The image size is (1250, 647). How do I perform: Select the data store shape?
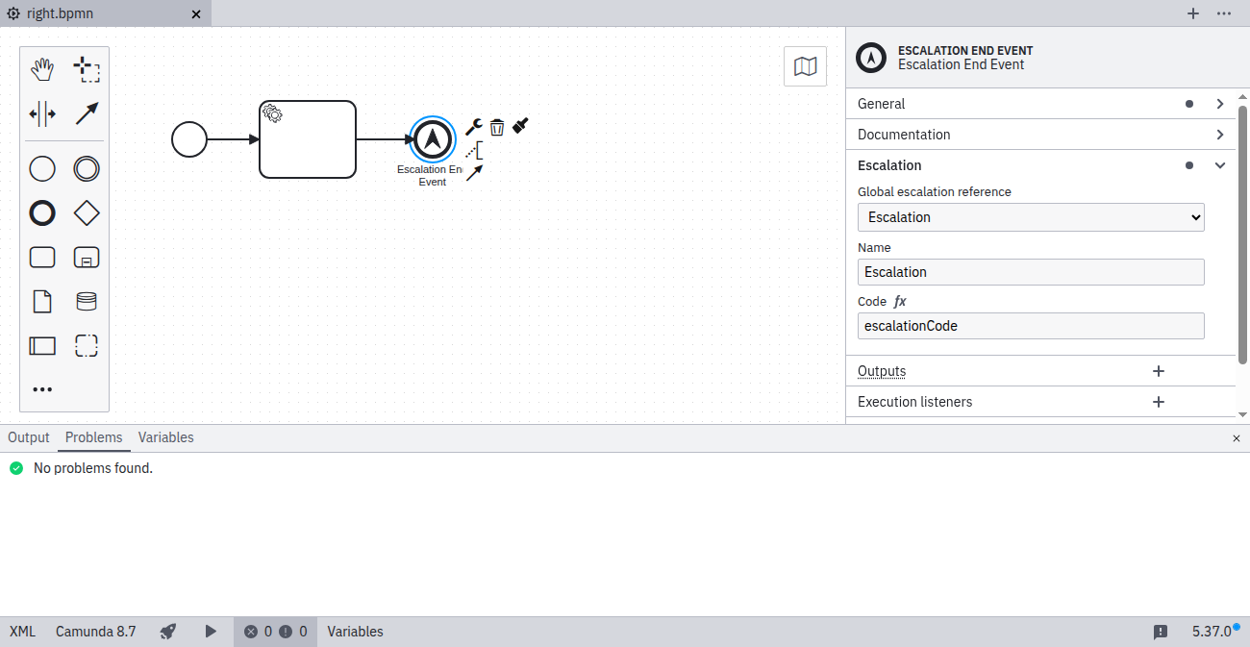point(87,301)
